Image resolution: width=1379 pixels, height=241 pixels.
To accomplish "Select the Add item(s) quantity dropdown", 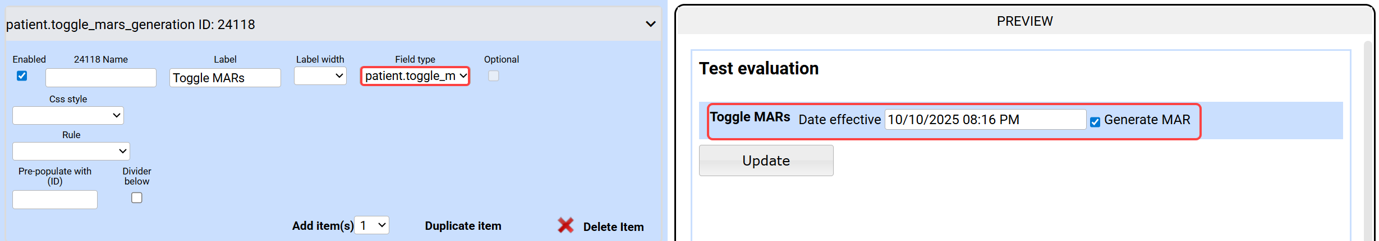I will [373, 225].
